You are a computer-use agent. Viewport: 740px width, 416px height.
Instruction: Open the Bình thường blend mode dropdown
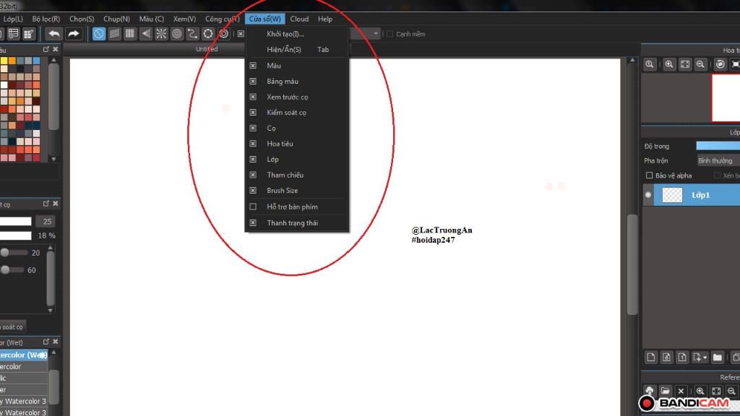(715, 160)
